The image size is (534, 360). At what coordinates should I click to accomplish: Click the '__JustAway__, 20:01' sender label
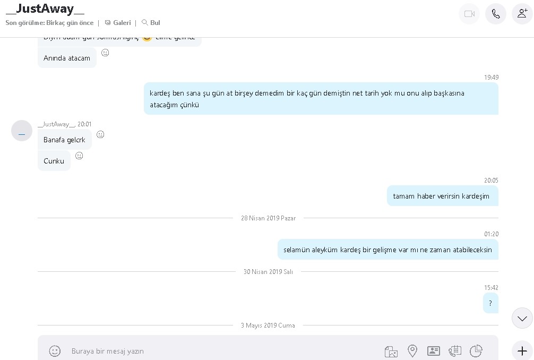pyautogui.click(x=65, y=124)
